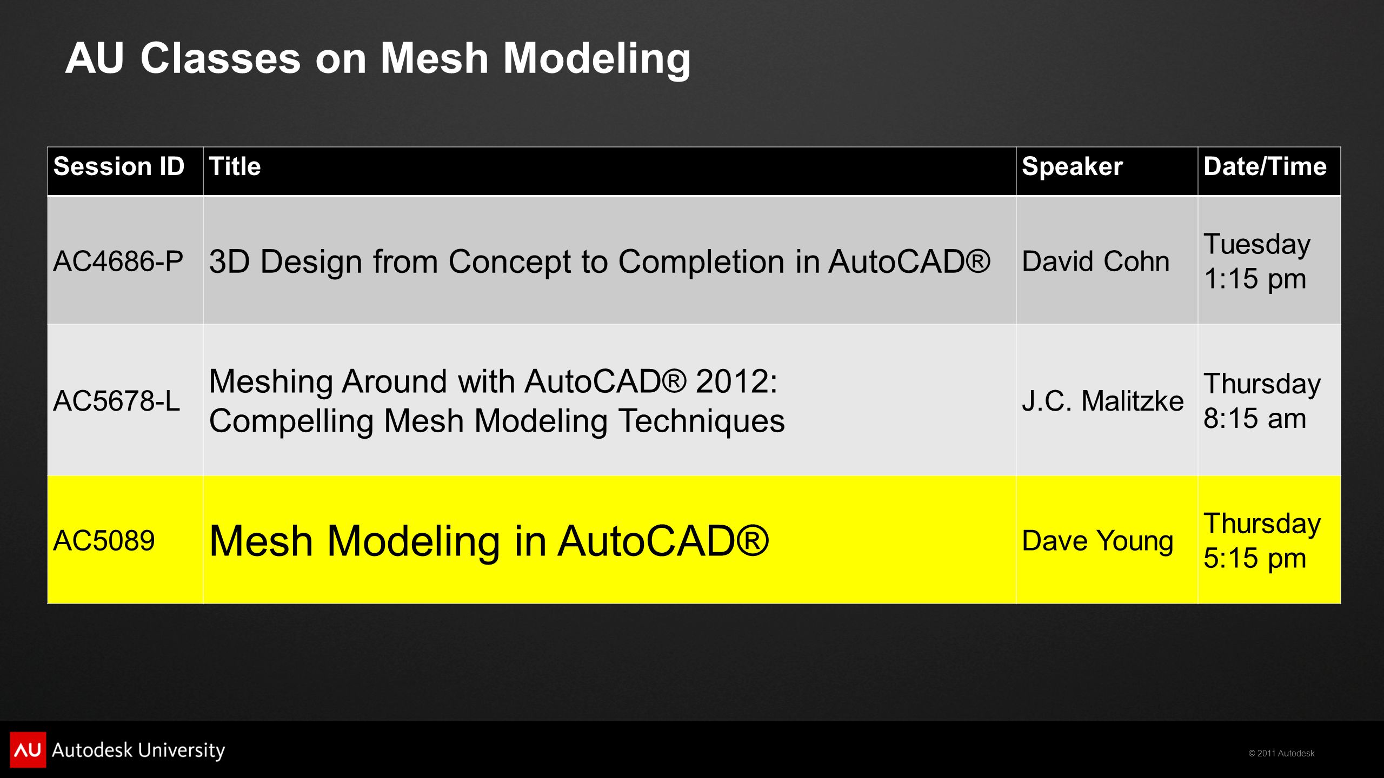Click the 2011 Autodesk copyright text

[x=1281, y=753]
